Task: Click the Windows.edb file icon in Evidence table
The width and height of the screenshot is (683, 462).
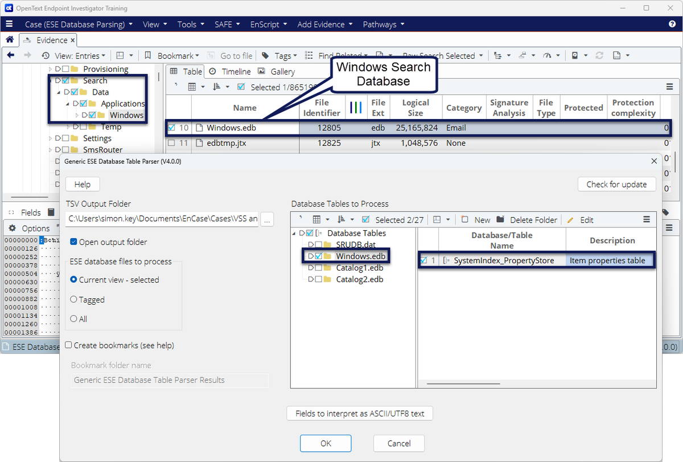Action: click(200, 128)
